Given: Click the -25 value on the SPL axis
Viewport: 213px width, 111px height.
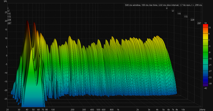Looking at the screenshot, I should 6,99.
